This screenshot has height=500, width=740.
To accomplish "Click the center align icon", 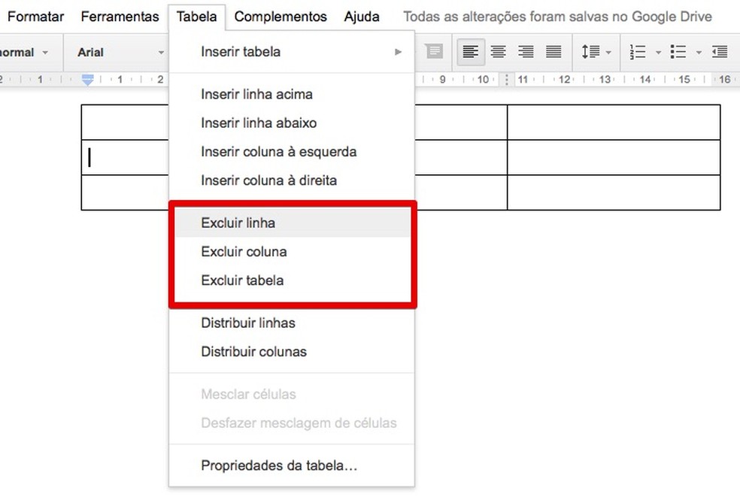I will (x=499, y=52).
